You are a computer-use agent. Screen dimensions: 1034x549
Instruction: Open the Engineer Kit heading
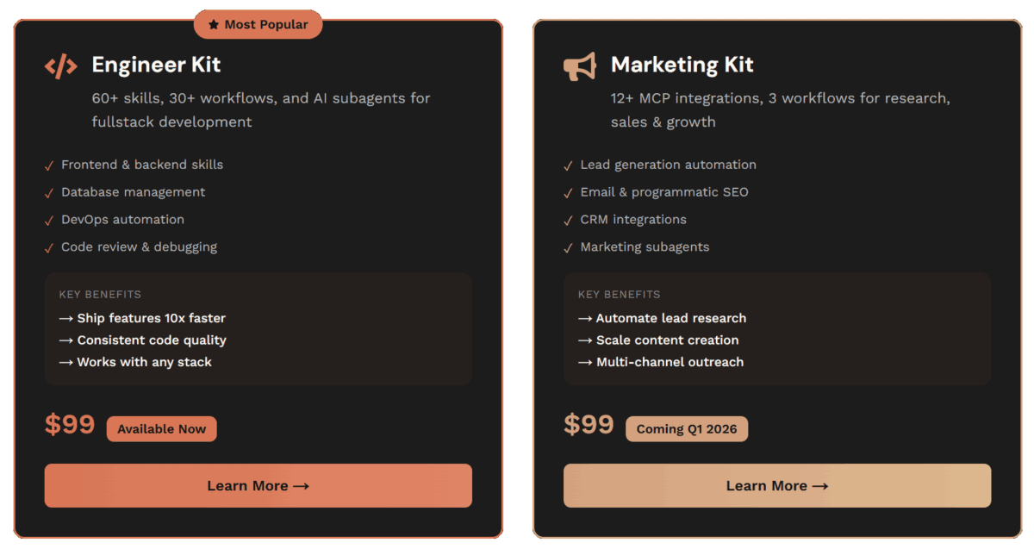click(x=156, y=65)
